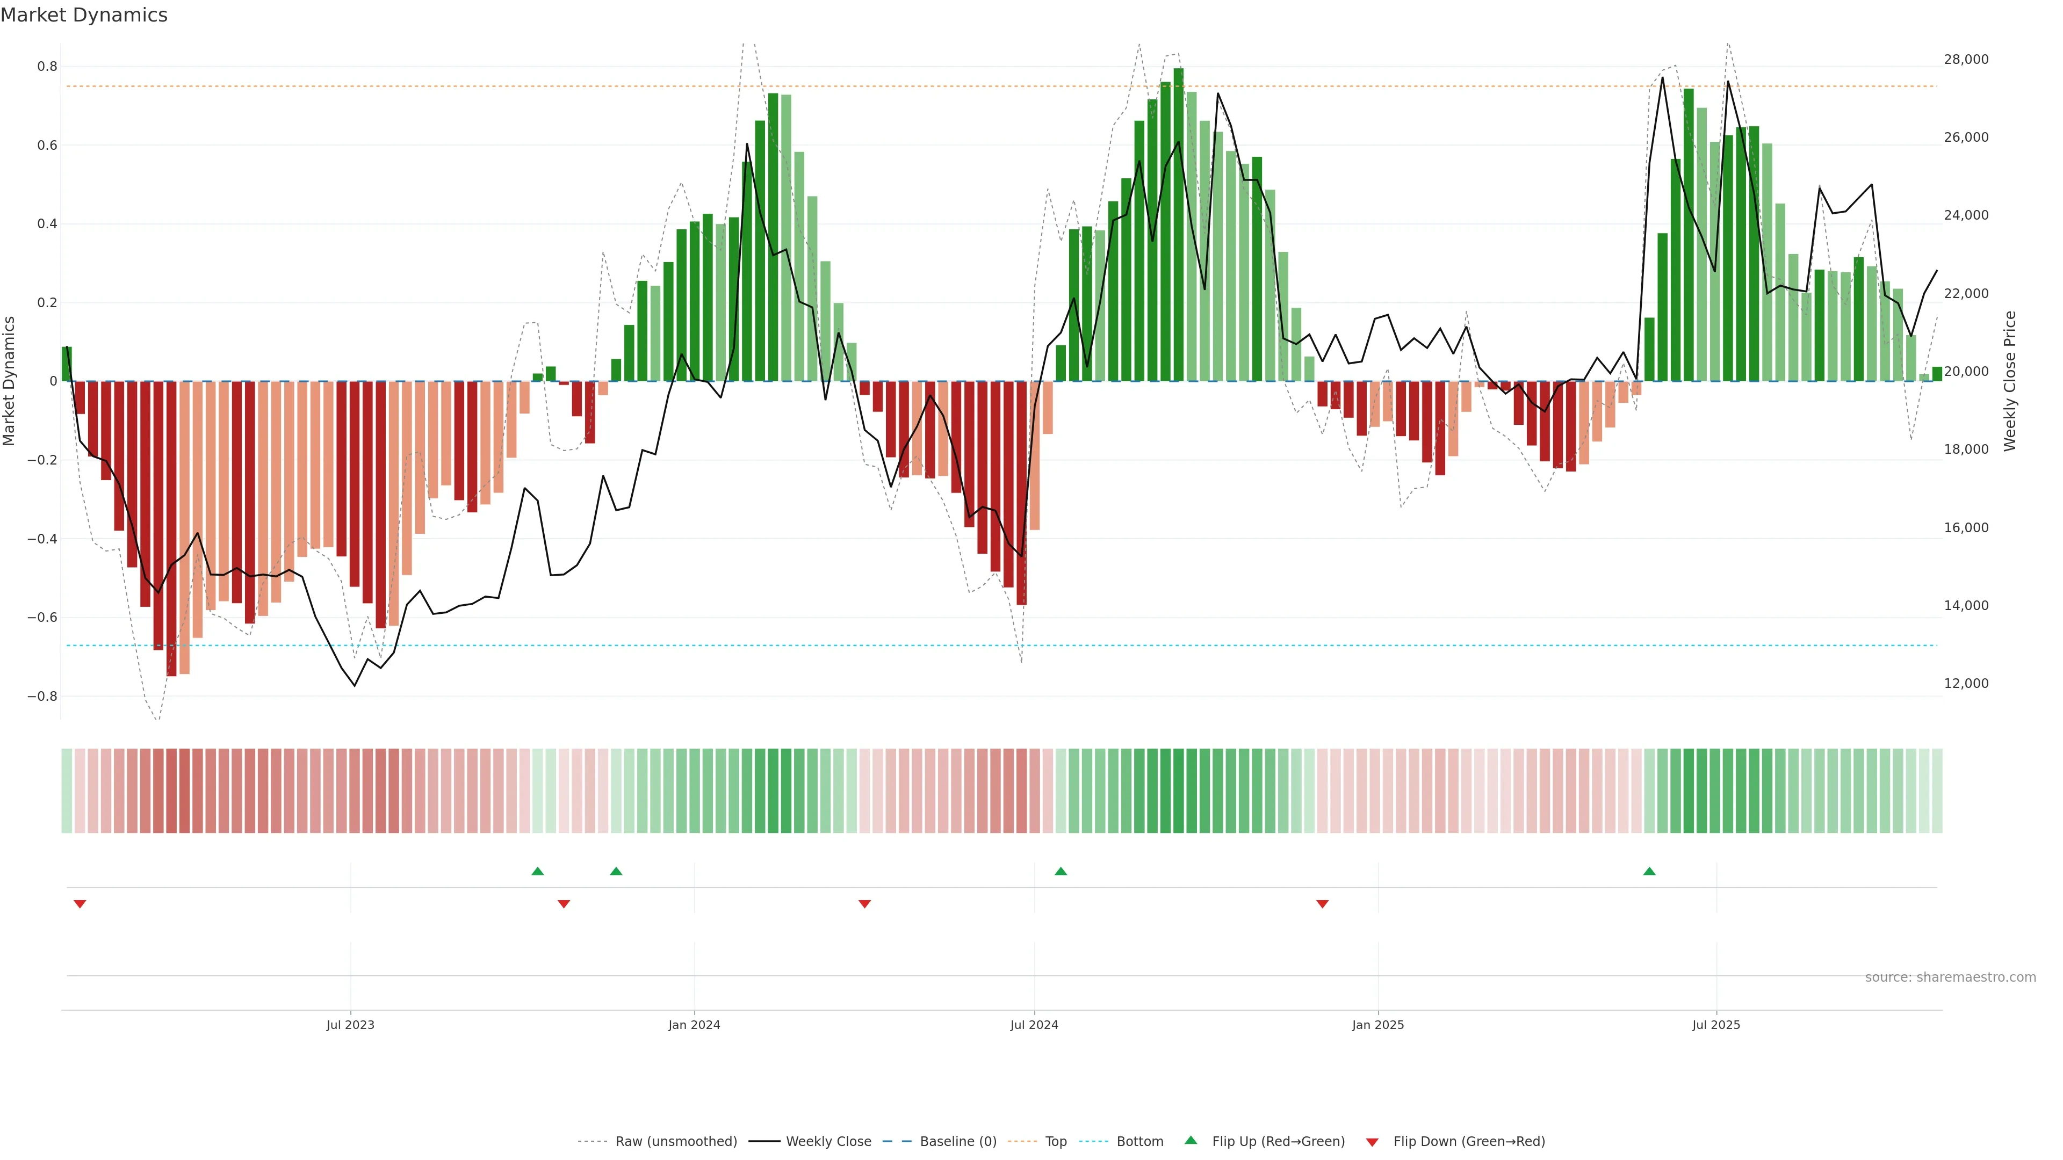Click the Market Dynamics chart title
Image resolution: width=2063 pixels, height=1160 pixels.
(x=84, y=15)
